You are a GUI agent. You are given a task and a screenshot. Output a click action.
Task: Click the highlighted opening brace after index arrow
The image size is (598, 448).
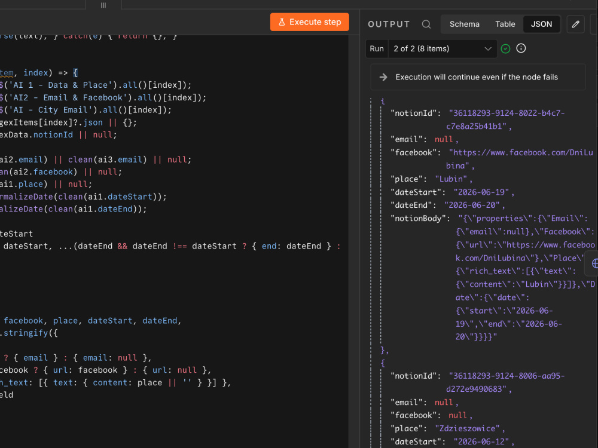pyautogui.click(x=75, y=73)
